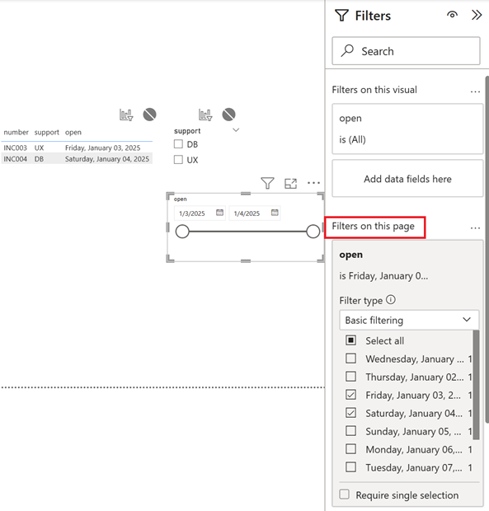Click the end date field 1/4/2025
Viewport: 489px width, 511px height.
247,213
